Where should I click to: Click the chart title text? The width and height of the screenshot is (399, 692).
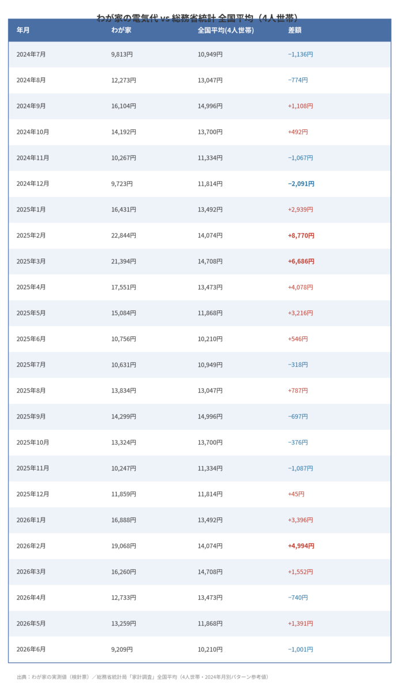(199, 18)
